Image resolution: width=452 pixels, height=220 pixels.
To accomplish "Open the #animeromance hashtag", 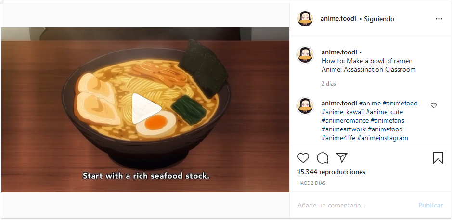I will (345, 120).
